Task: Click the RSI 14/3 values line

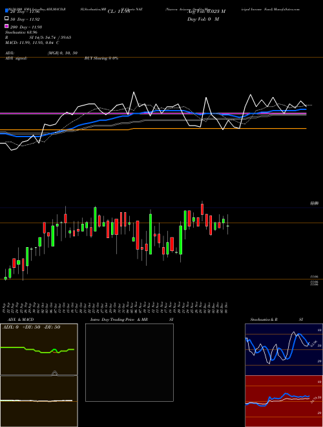Action: click(x=38, y=38)
